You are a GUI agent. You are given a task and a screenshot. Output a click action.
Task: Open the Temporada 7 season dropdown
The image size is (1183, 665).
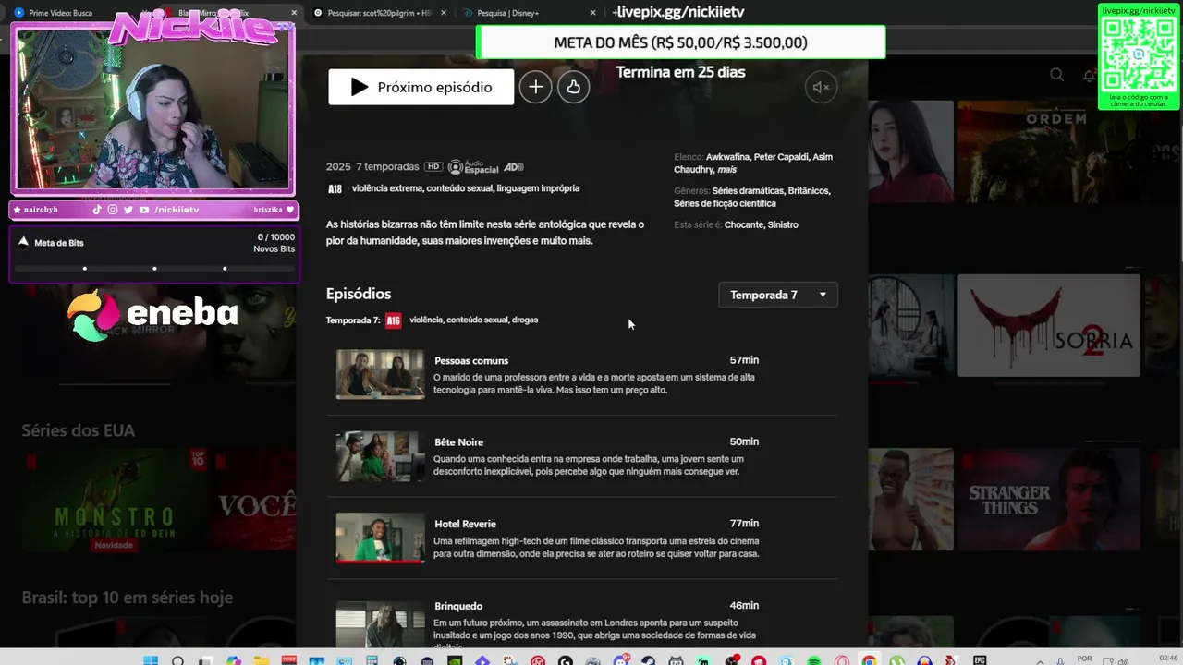coord(778,295)
